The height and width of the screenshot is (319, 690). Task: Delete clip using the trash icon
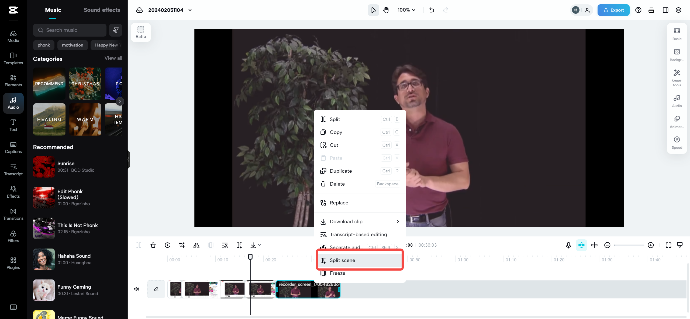[x=153, y=245]
